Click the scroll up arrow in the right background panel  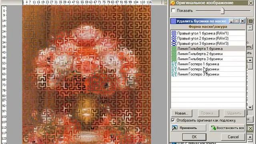pos(250,60)
